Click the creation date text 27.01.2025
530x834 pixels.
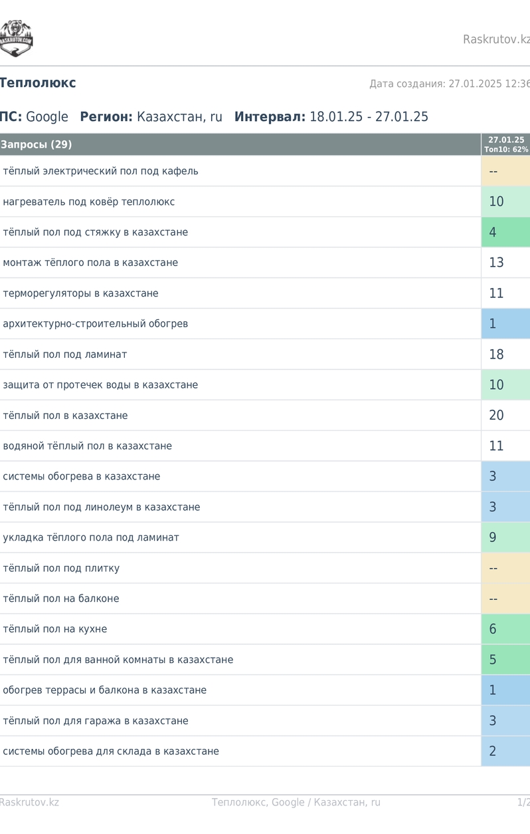pyautogui.click(x=474, y=84)
